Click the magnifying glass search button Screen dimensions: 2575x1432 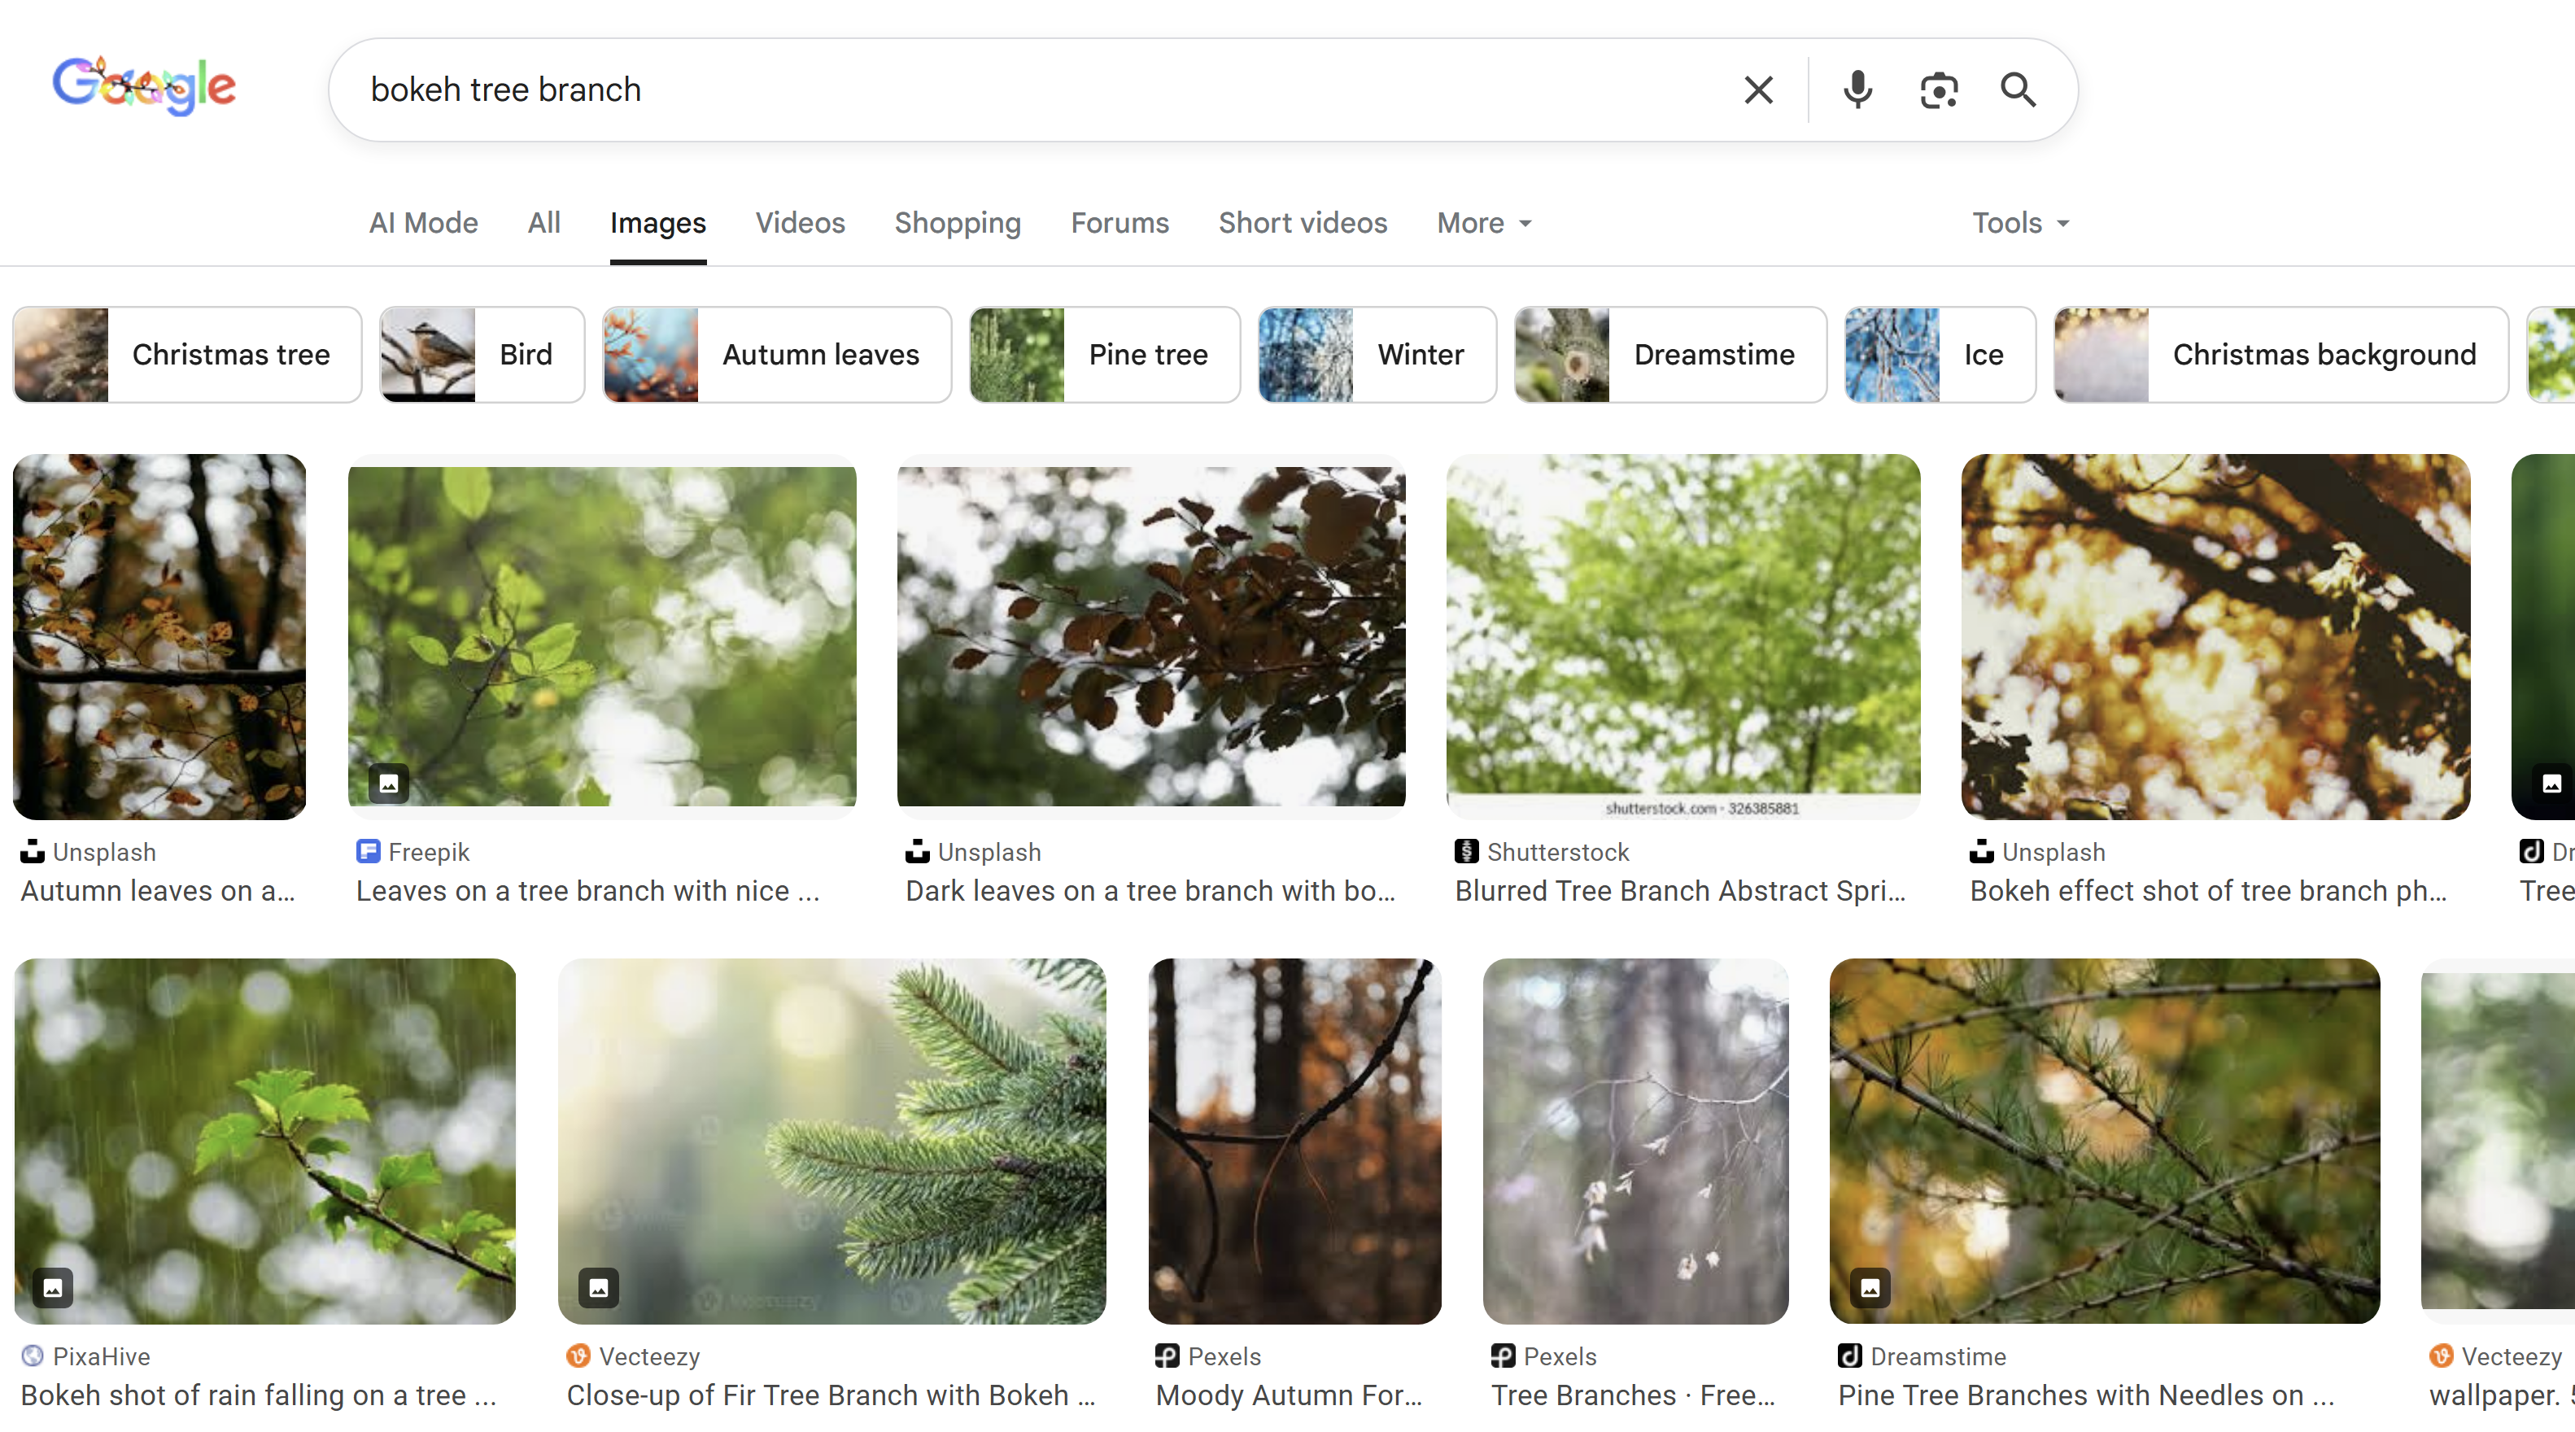tap(2017, 90)
